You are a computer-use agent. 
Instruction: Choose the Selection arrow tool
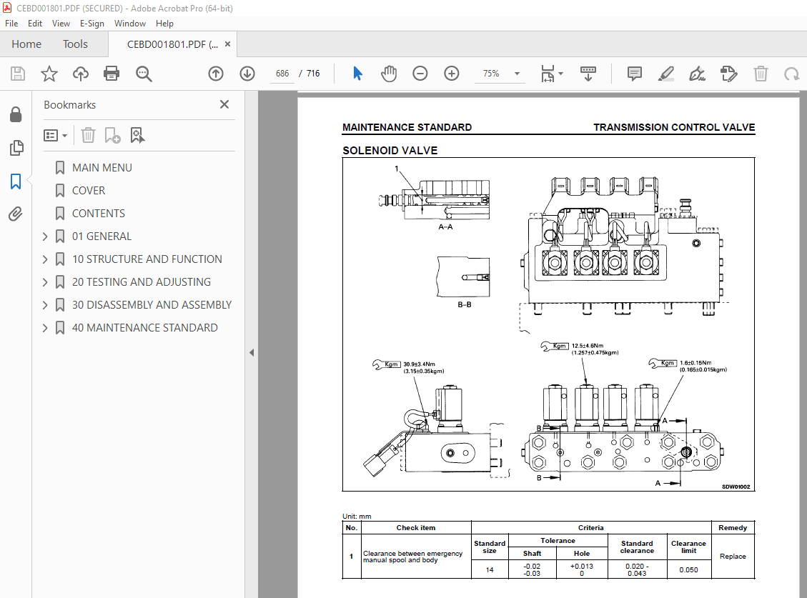coord(357,74)
